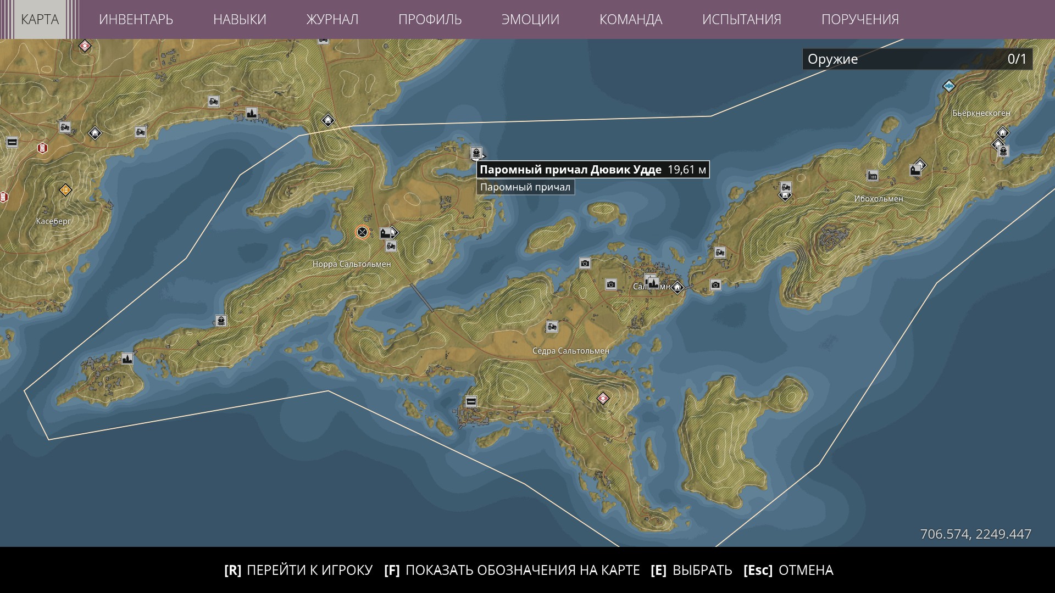Go to the ЖУРНАЛ tab
The width and height of the screenshot is (1055, 593).
click(332, 19)
